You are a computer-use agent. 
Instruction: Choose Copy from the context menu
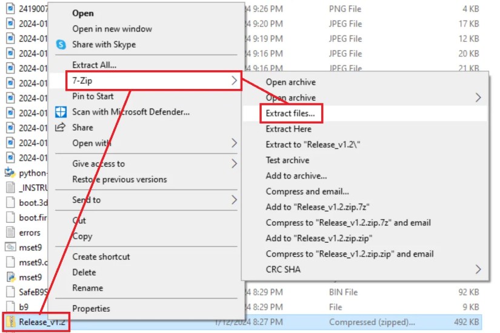click(82, 236)
